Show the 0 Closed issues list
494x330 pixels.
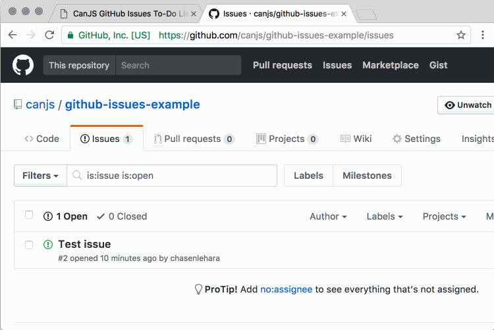pos(122,216)
